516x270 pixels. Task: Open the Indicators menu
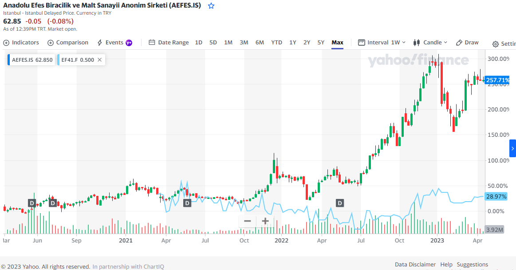pyautogui.click(x=21, y=43)
